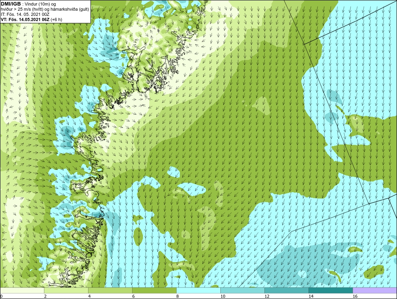397x299 pixels.
Task: Click the legend label '4'
Action: pyautogui.click(x=89, y=296)
